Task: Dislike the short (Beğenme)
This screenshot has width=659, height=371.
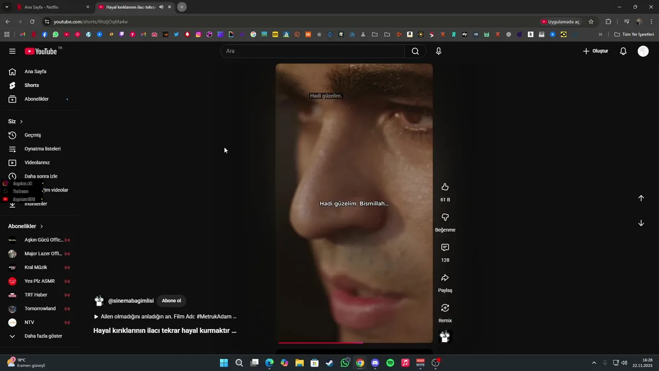Action: (x=445, y=217)
